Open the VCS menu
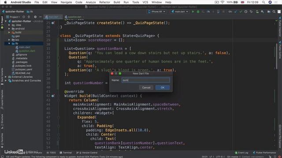 [x=145, y=2]
